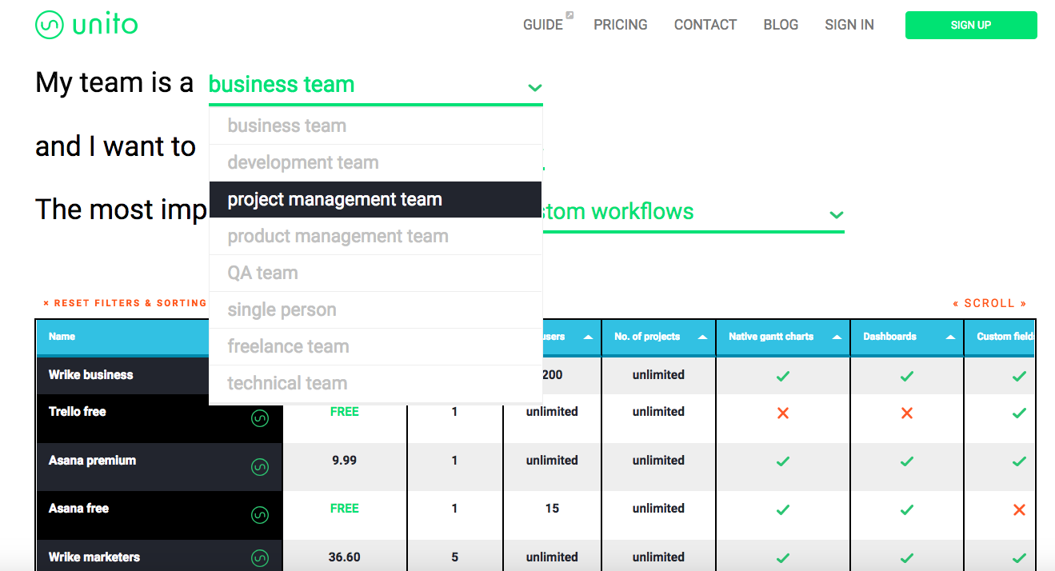Pick 'product management team' option
Image resolution: width=1055 pixels, height=571 pixels.
click(376, 236)
